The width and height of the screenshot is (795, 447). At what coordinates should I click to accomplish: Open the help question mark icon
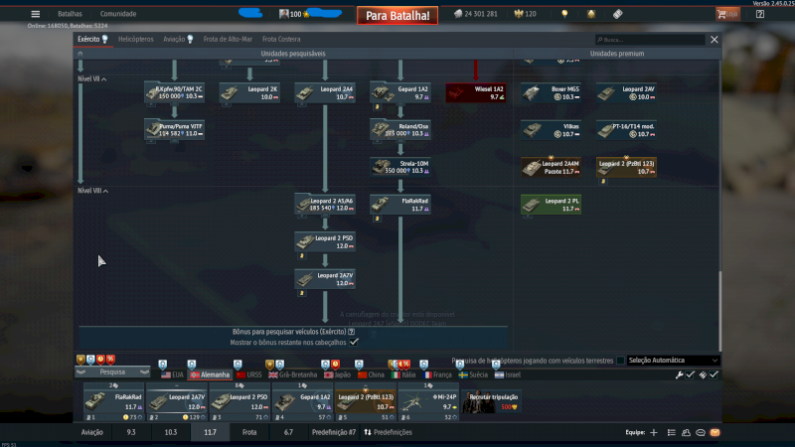click(759, 14)
